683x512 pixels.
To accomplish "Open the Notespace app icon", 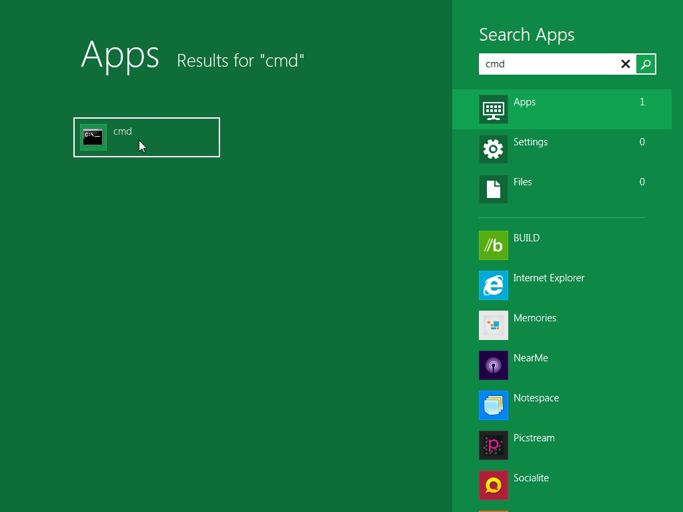I will coord(494,405).
